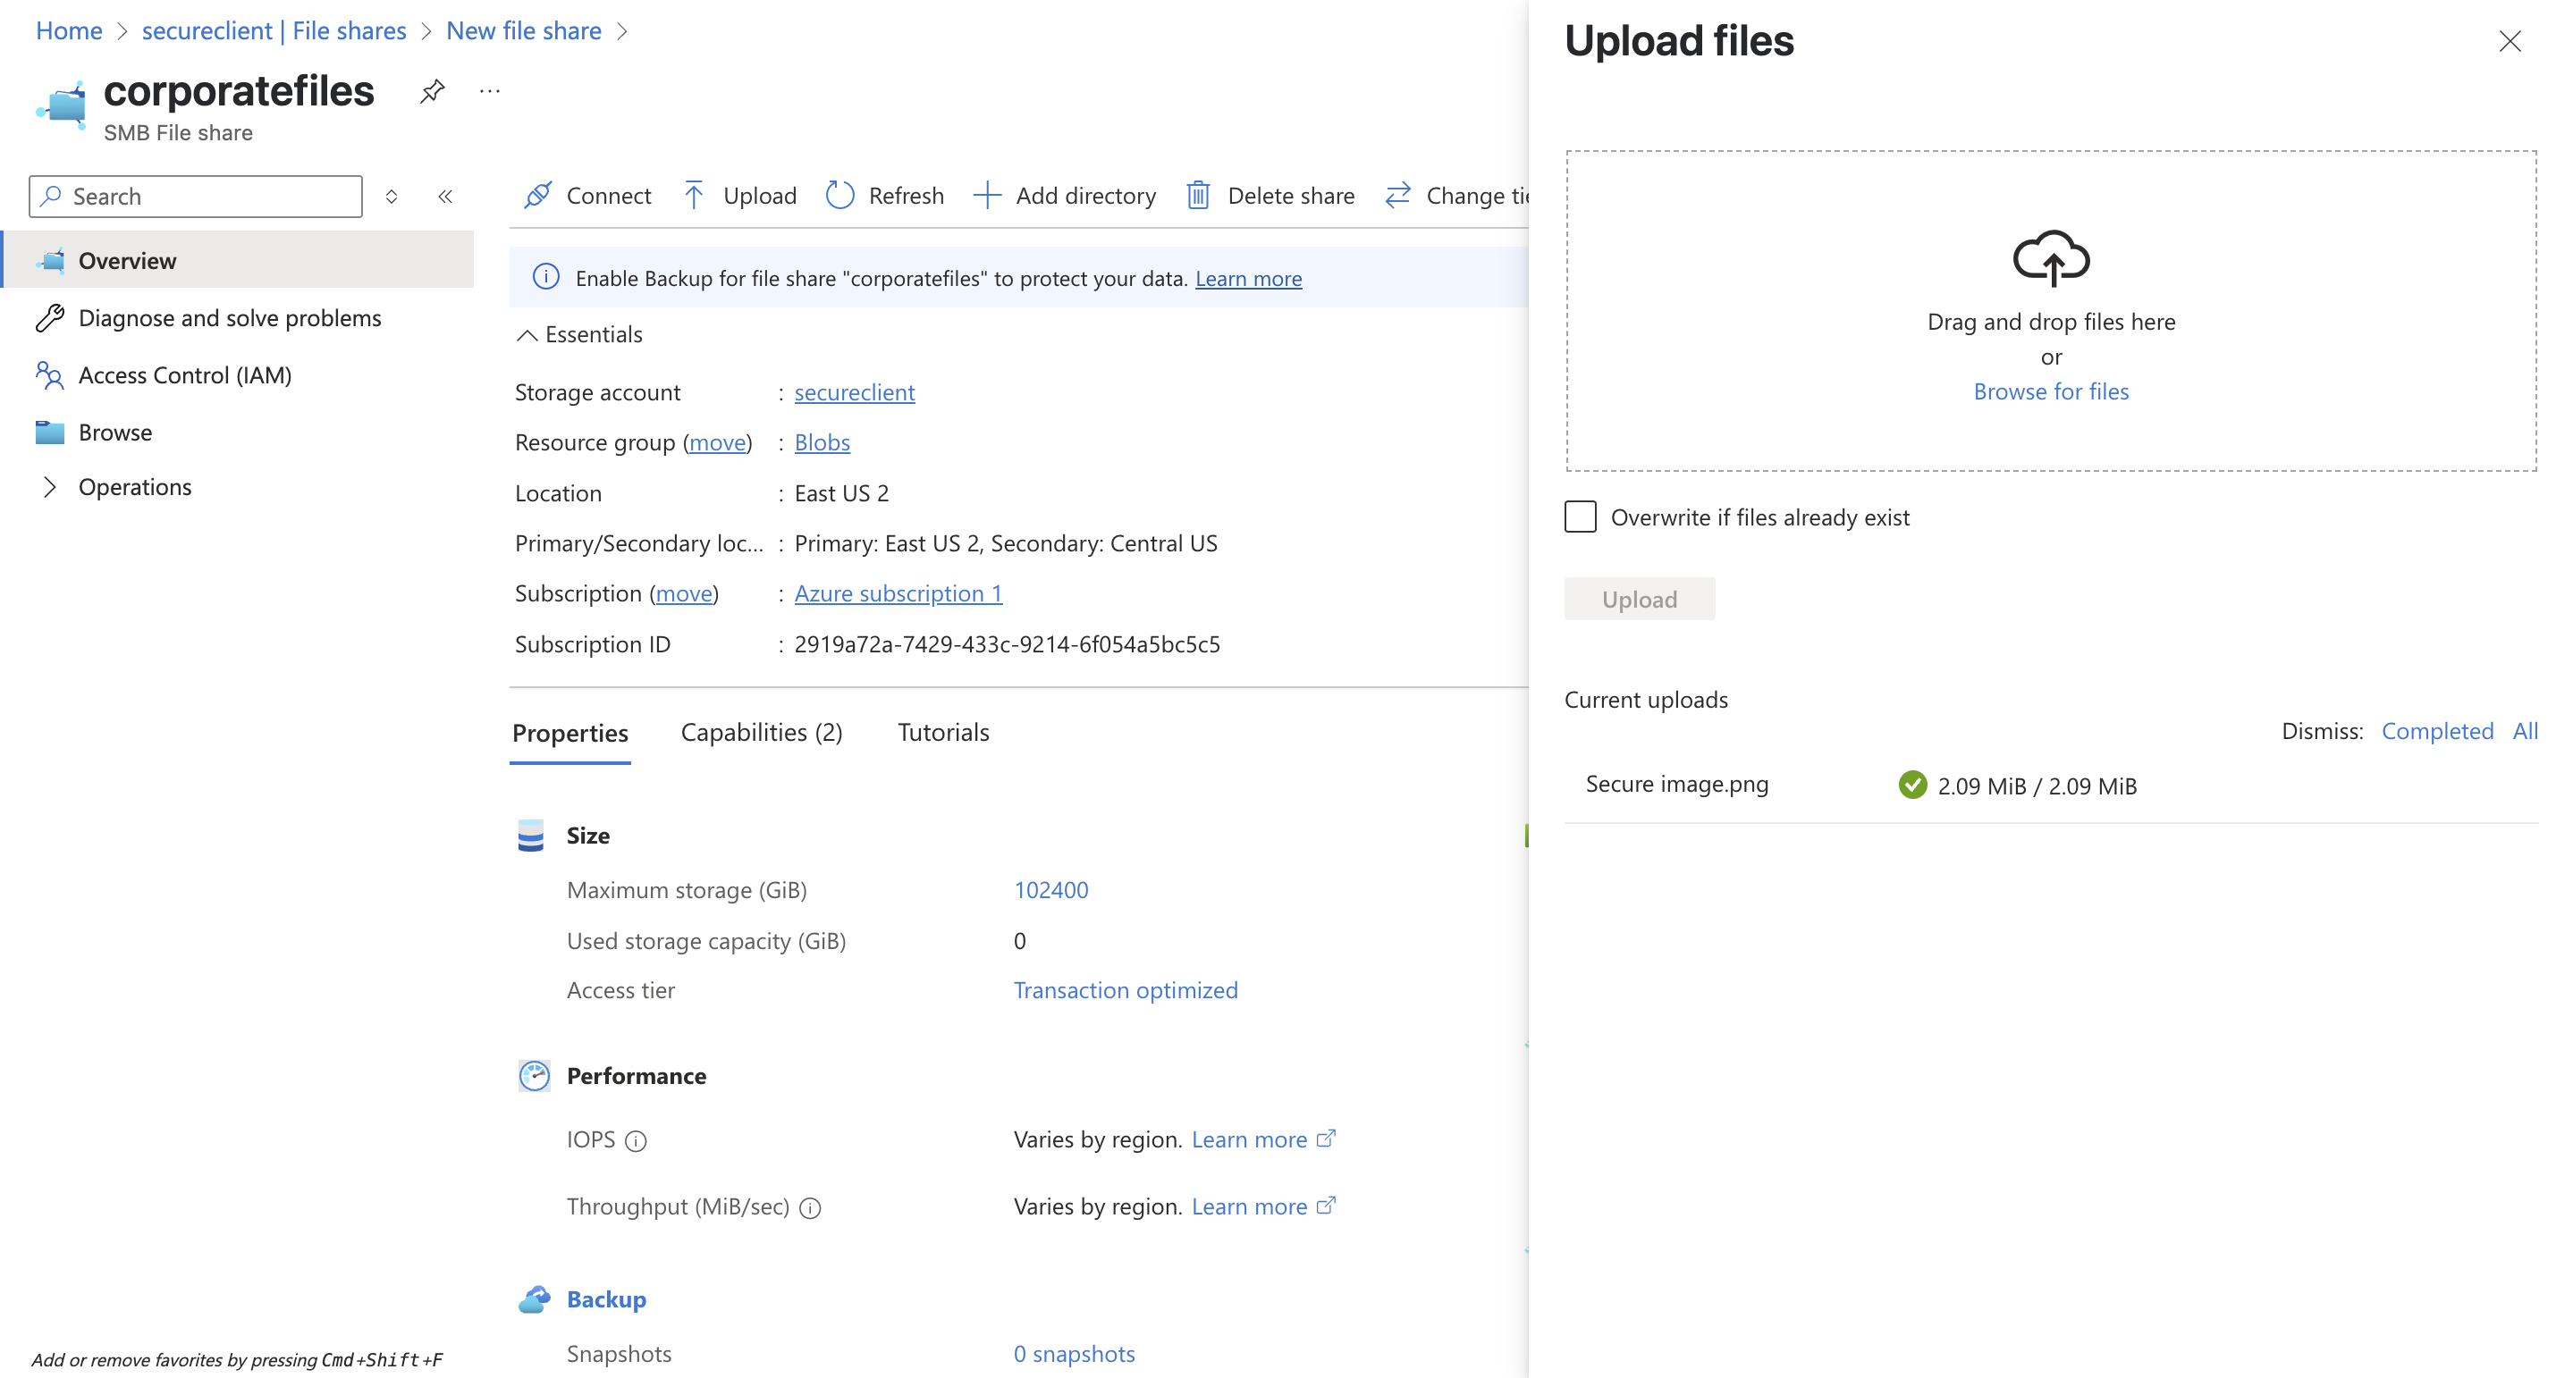Click the corporatefiles file share icon
Screen dimensions: 2573x1378
[63, 105]
